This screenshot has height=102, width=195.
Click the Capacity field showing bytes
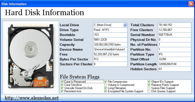[110, 45]
